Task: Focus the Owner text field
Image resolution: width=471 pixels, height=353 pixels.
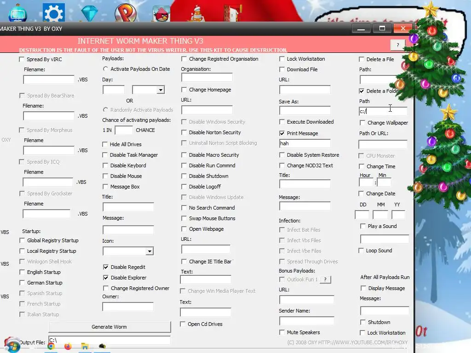Action: pos(128,307)
